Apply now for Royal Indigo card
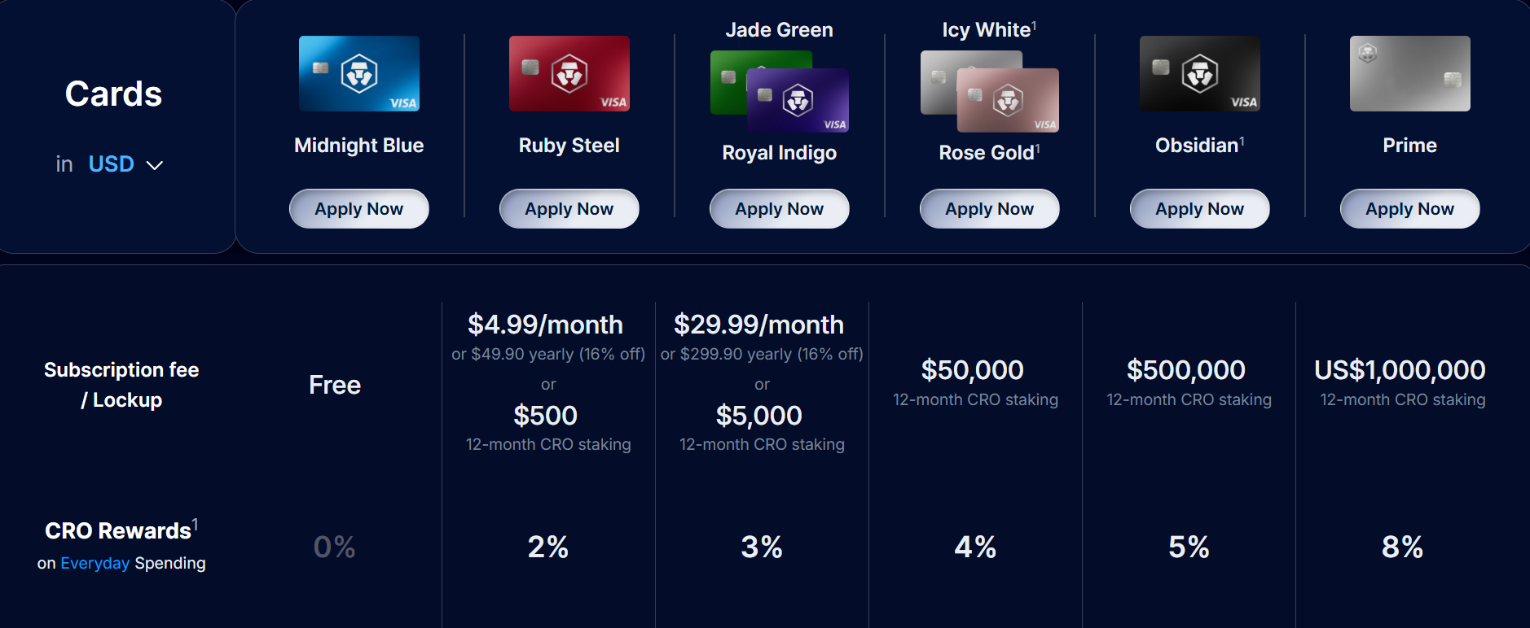The image size is (1530, 628). [x=780, y=209]
